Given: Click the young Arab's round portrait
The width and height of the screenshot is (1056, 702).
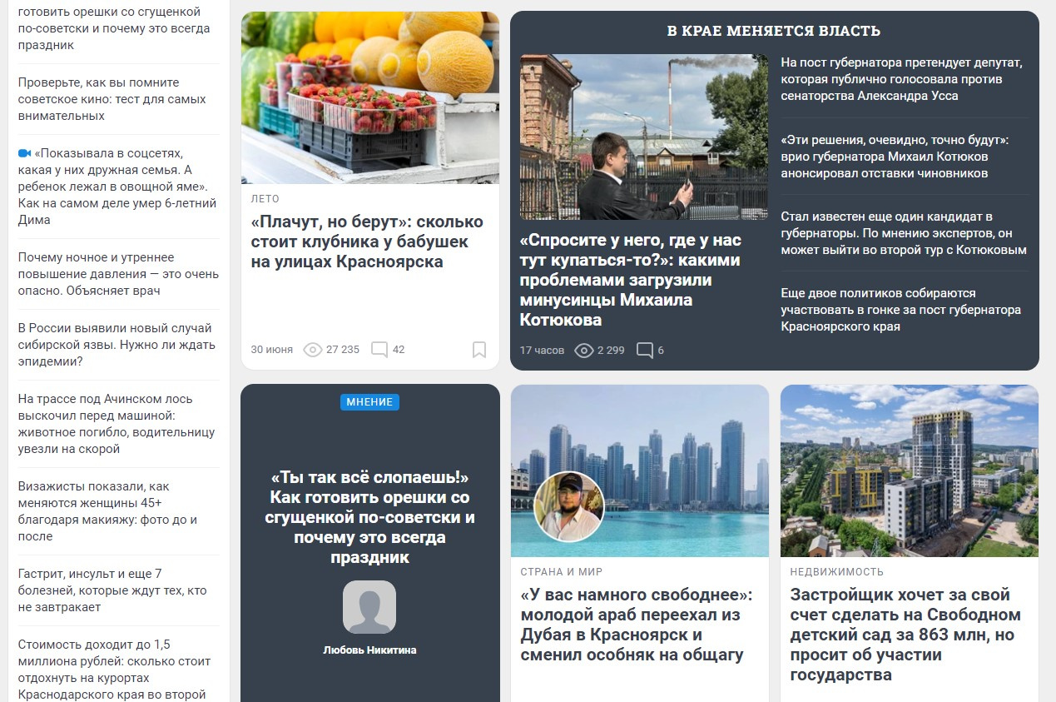Looking at the screenshot, I should 569,507.
